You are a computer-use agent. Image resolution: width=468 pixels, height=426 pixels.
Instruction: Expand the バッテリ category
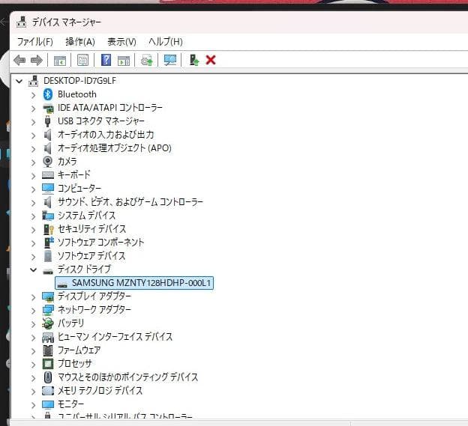click(34, 324)
